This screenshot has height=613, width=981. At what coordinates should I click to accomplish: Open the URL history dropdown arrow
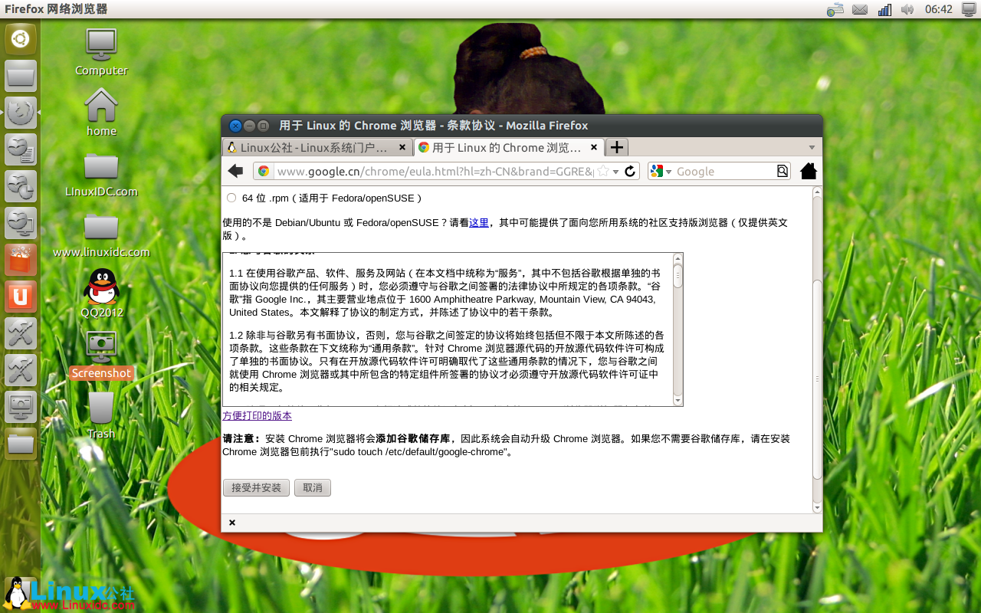(x=615, y=172)
